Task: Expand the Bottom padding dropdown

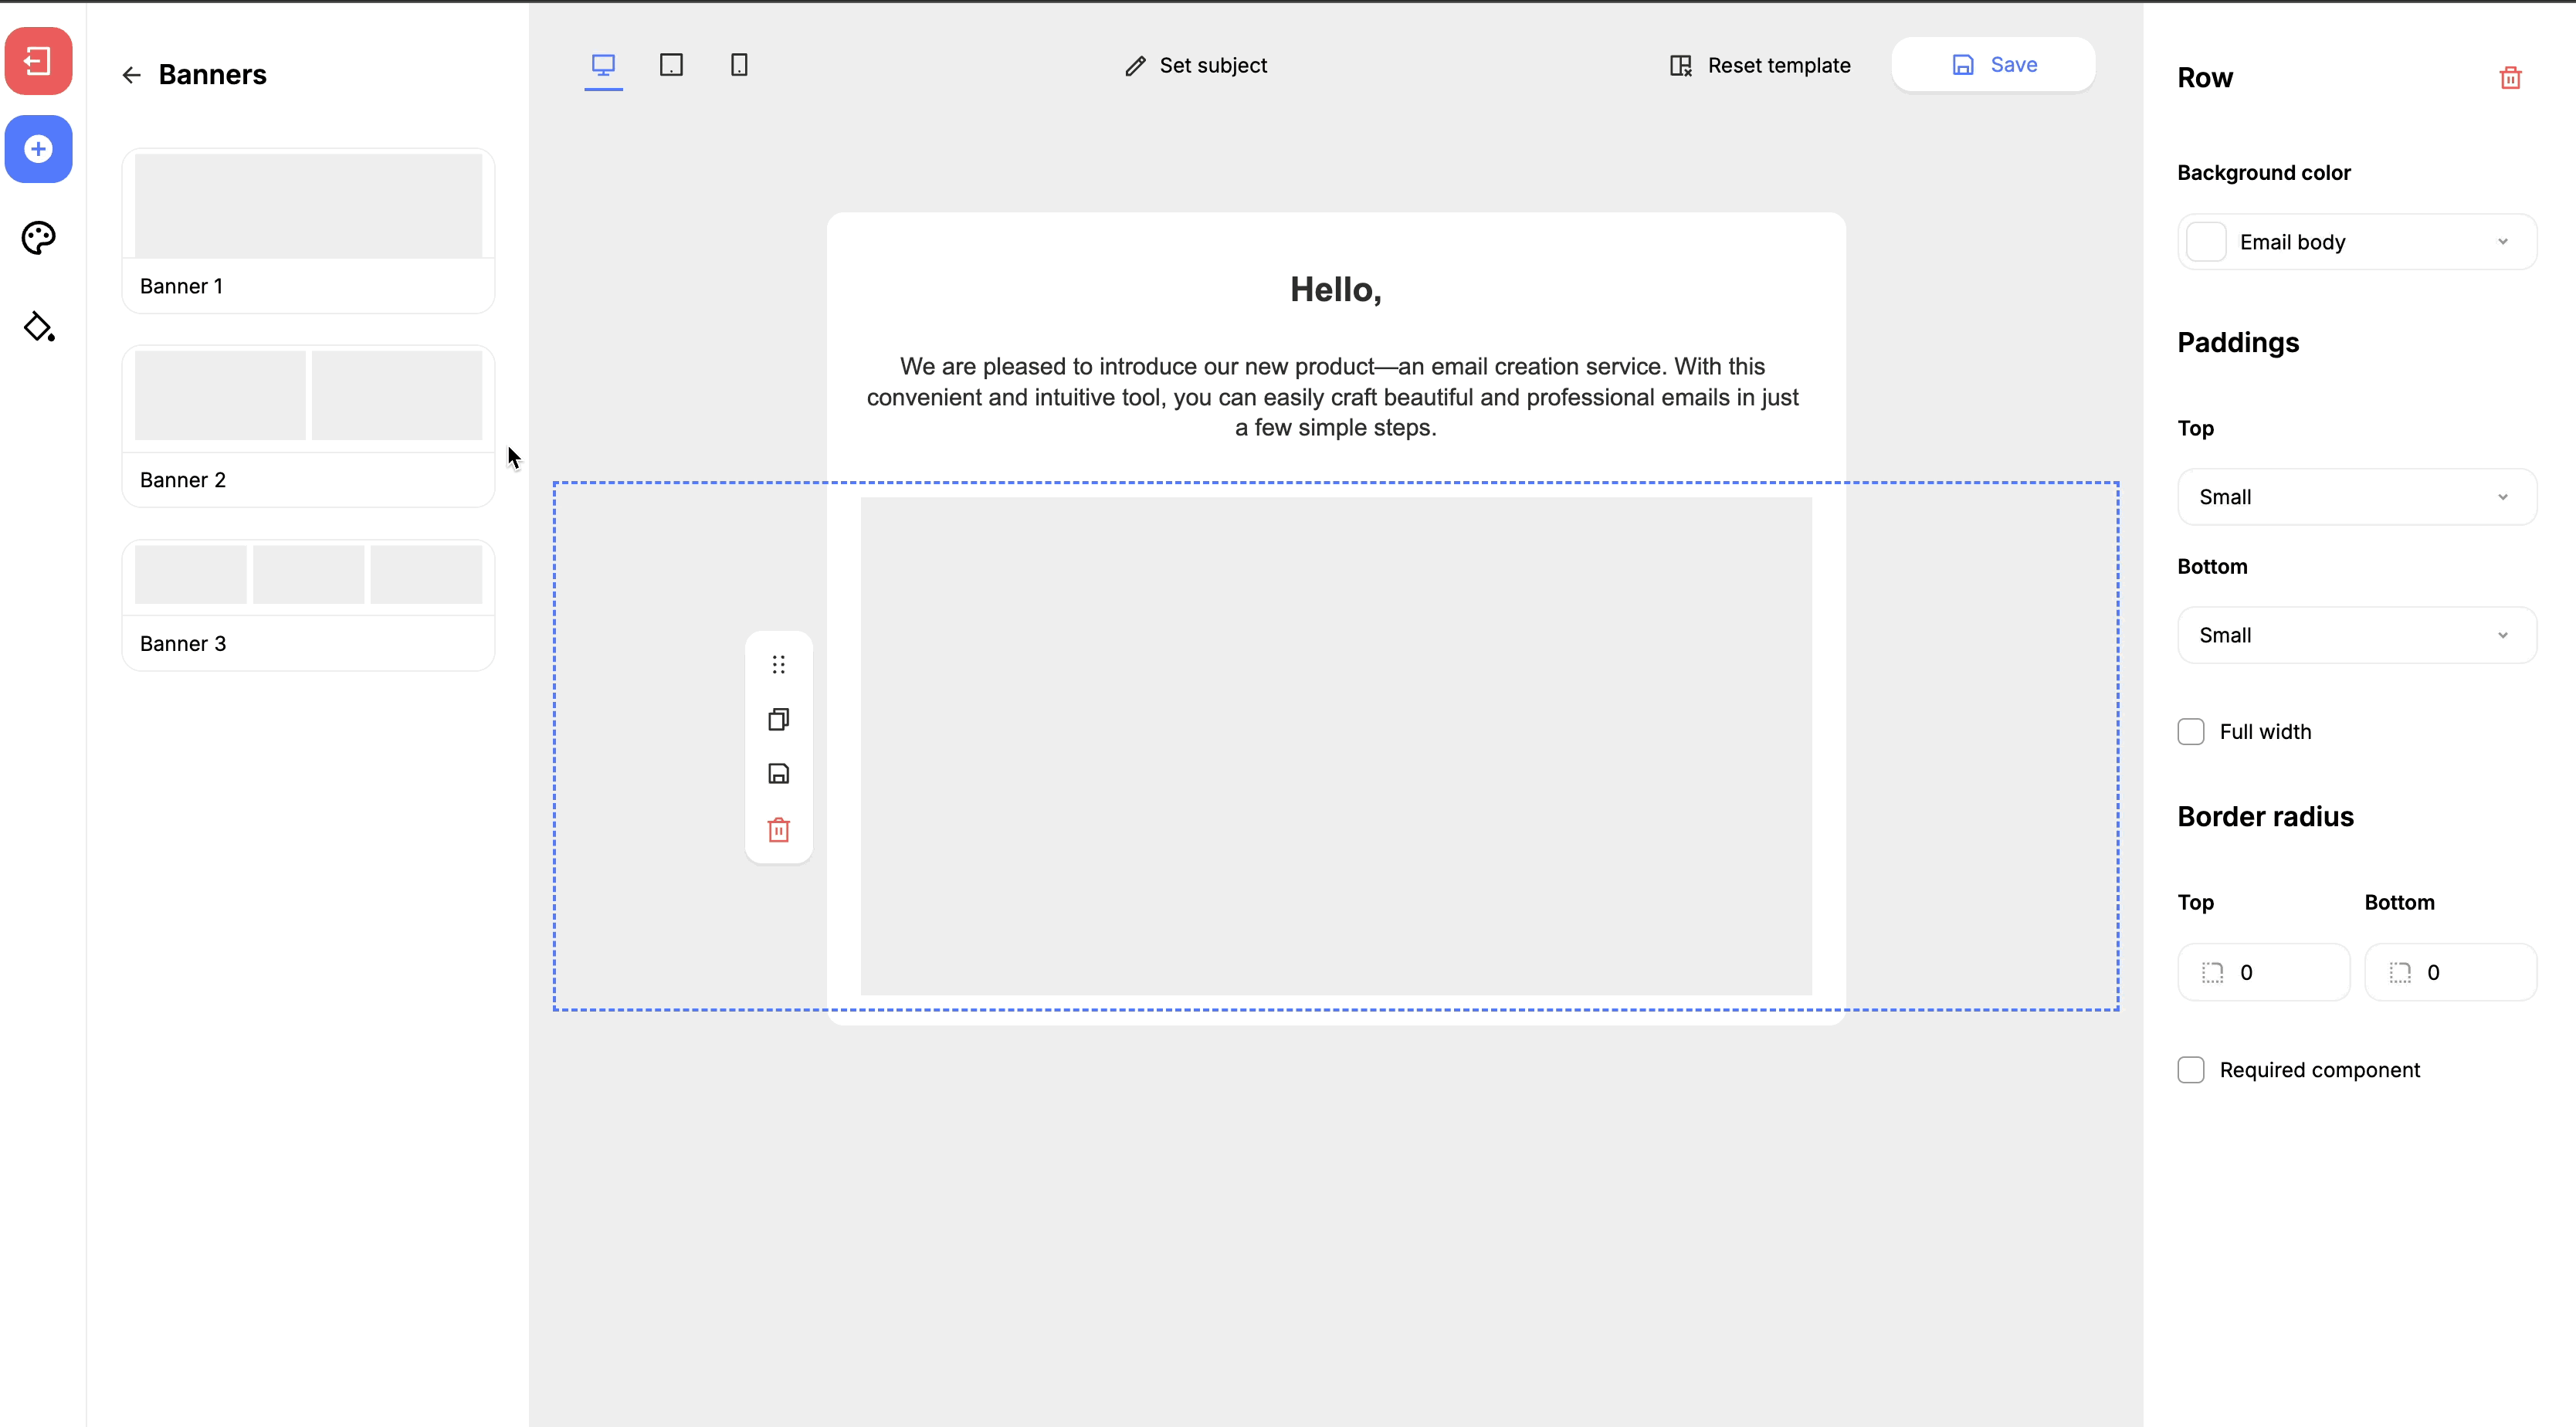Action: (2356, 635)
